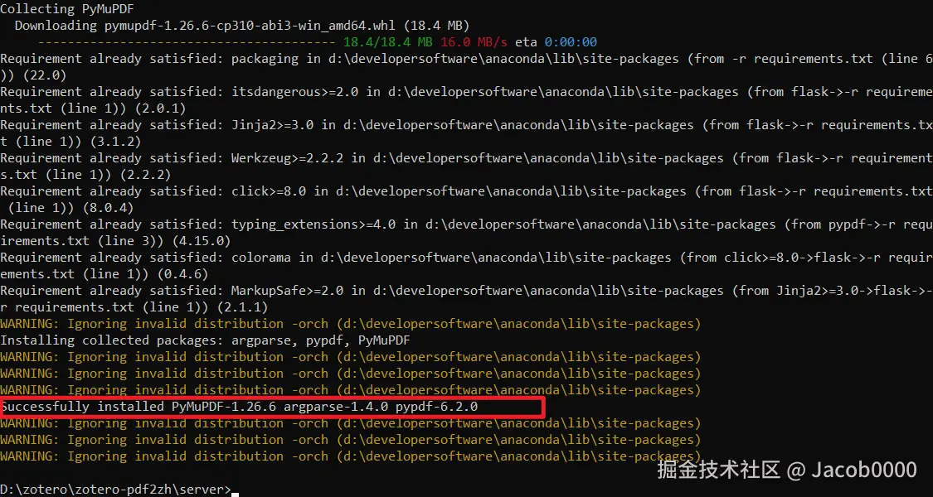933x497 pixels.
Task: Click 'colorama' in the requirement satisfied line
Action: 260,258
